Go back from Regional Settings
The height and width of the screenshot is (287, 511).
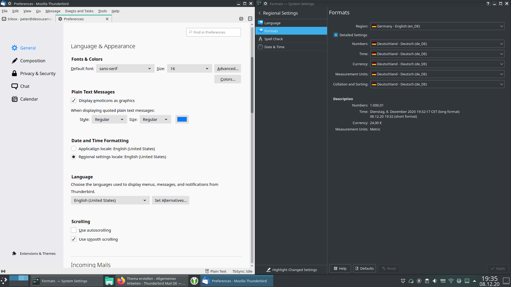coord(260,13)
